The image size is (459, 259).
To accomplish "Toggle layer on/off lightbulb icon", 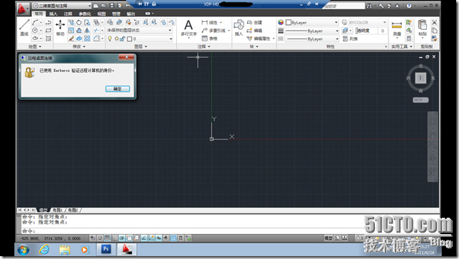I will tap(110, 38).
